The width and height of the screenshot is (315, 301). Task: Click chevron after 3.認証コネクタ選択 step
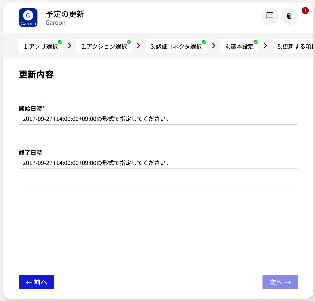[214, 46]
